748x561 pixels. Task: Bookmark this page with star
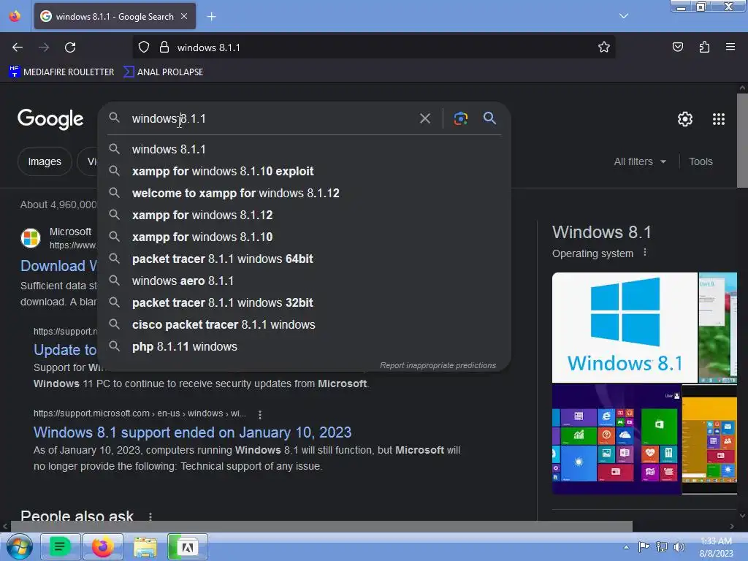604,47
